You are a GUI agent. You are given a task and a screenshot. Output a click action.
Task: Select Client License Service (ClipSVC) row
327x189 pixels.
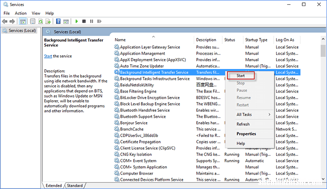pyautogui.click(x=207, y=148)
